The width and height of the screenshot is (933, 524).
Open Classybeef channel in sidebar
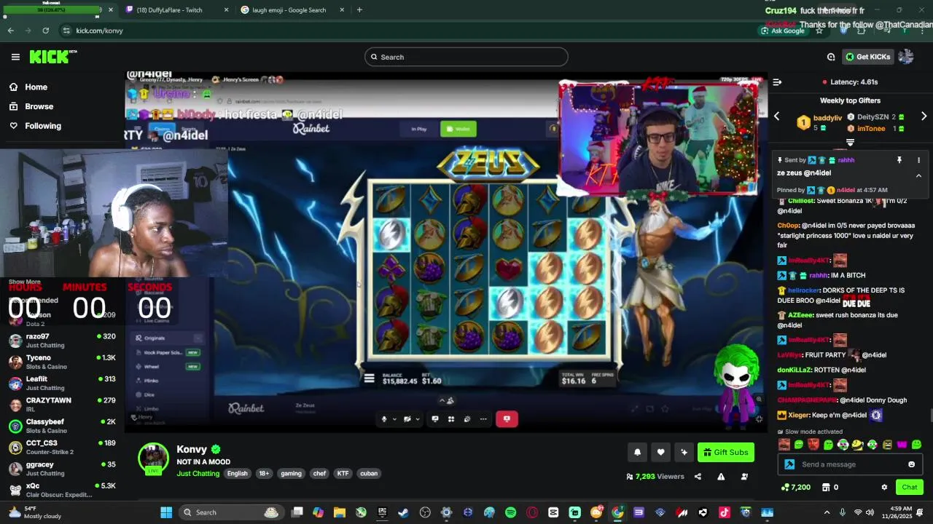62,426
